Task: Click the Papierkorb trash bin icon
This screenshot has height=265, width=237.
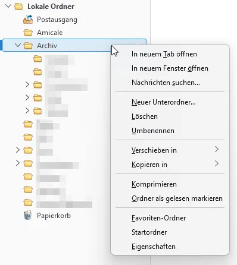Action: point(27,215)
